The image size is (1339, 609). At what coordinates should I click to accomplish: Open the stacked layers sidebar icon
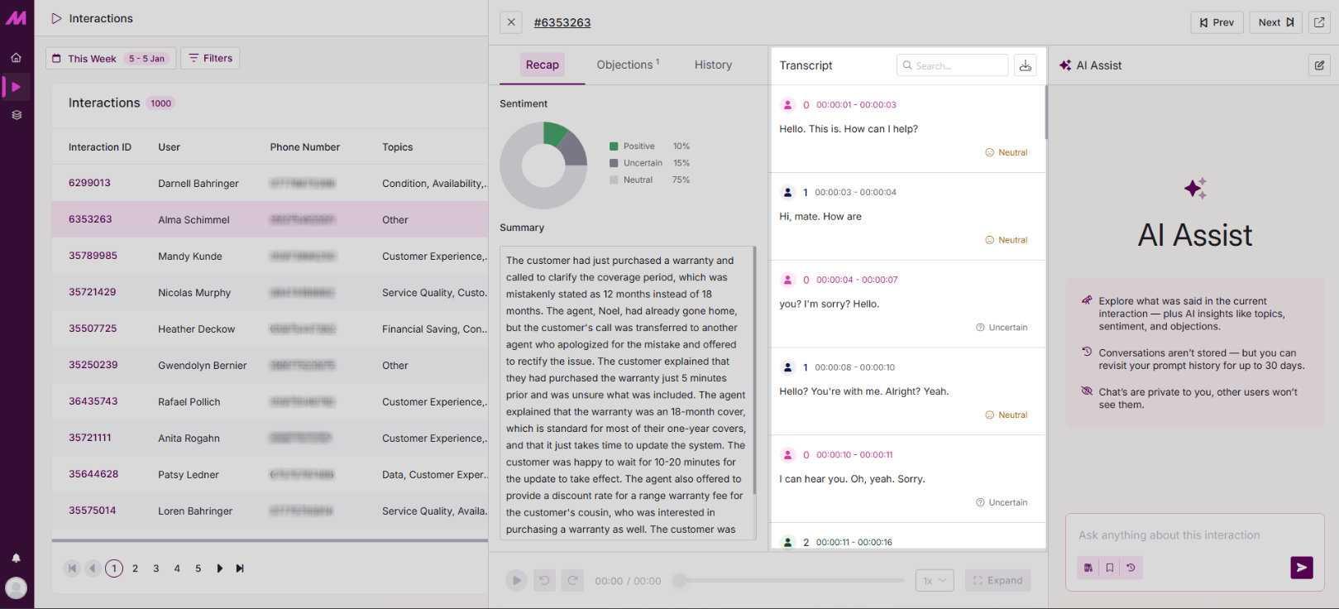coord(16,115)
